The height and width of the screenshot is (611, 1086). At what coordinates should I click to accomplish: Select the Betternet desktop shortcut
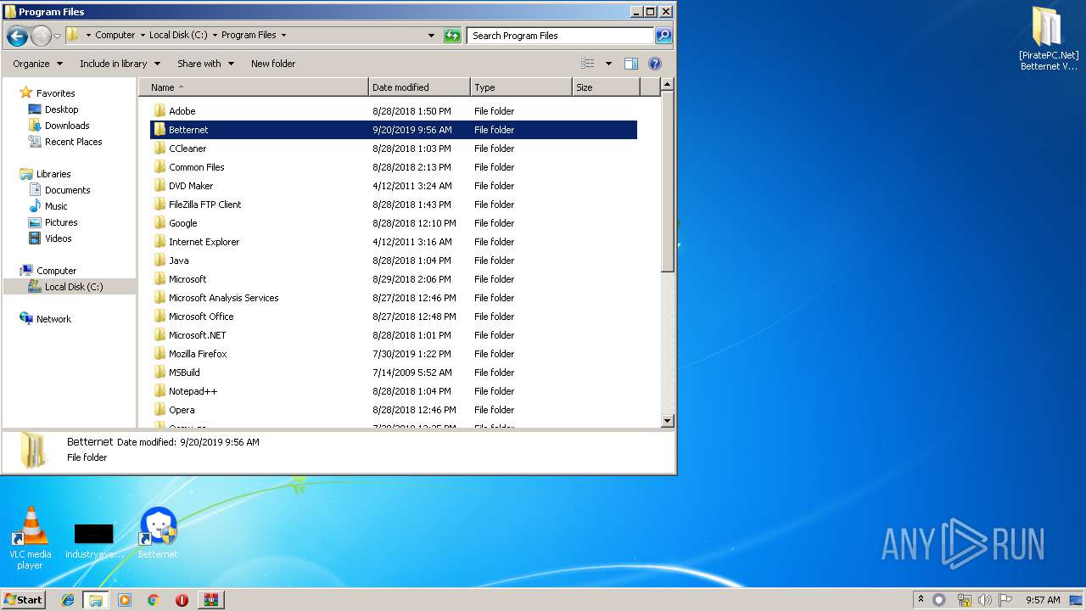(158, 533)
